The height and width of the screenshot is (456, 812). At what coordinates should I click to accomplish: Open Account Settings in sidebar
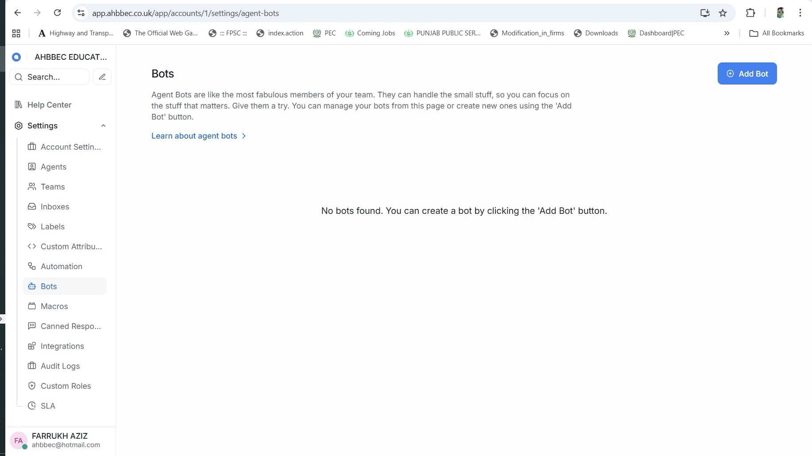point(70,147)
